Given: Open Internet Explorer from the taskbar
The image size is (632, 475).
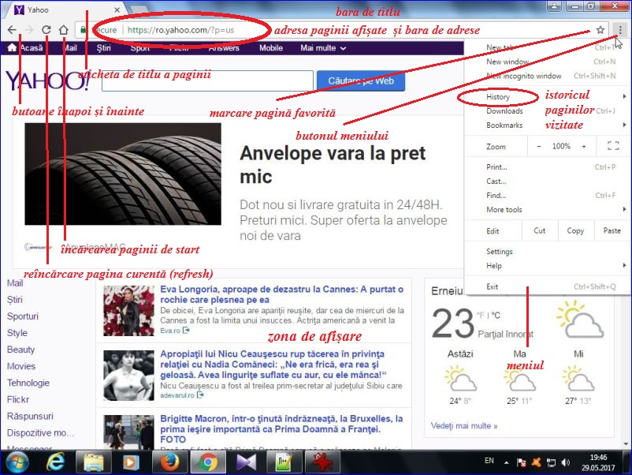Looking at the screenshot, I should tap(57, 460).
